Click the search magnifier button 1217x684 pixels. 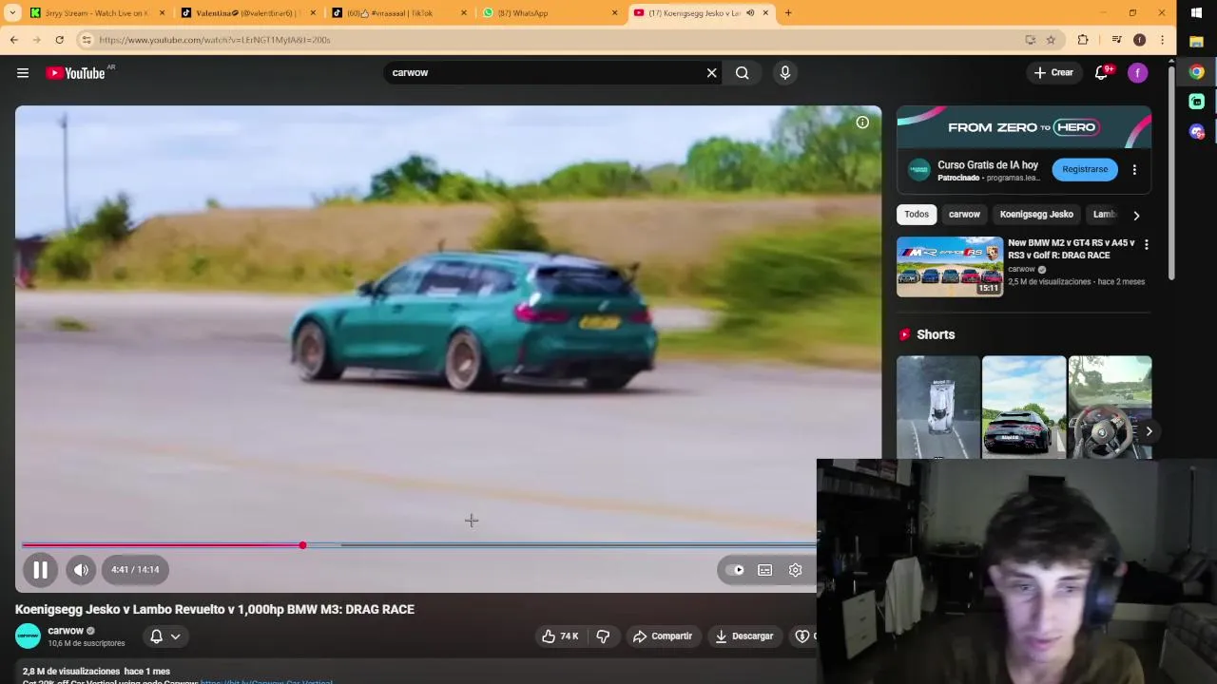point(743,73)
